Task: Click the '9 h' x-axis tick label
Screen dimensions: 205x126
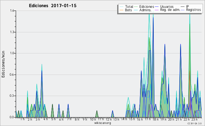Action: tap(85, 119)
